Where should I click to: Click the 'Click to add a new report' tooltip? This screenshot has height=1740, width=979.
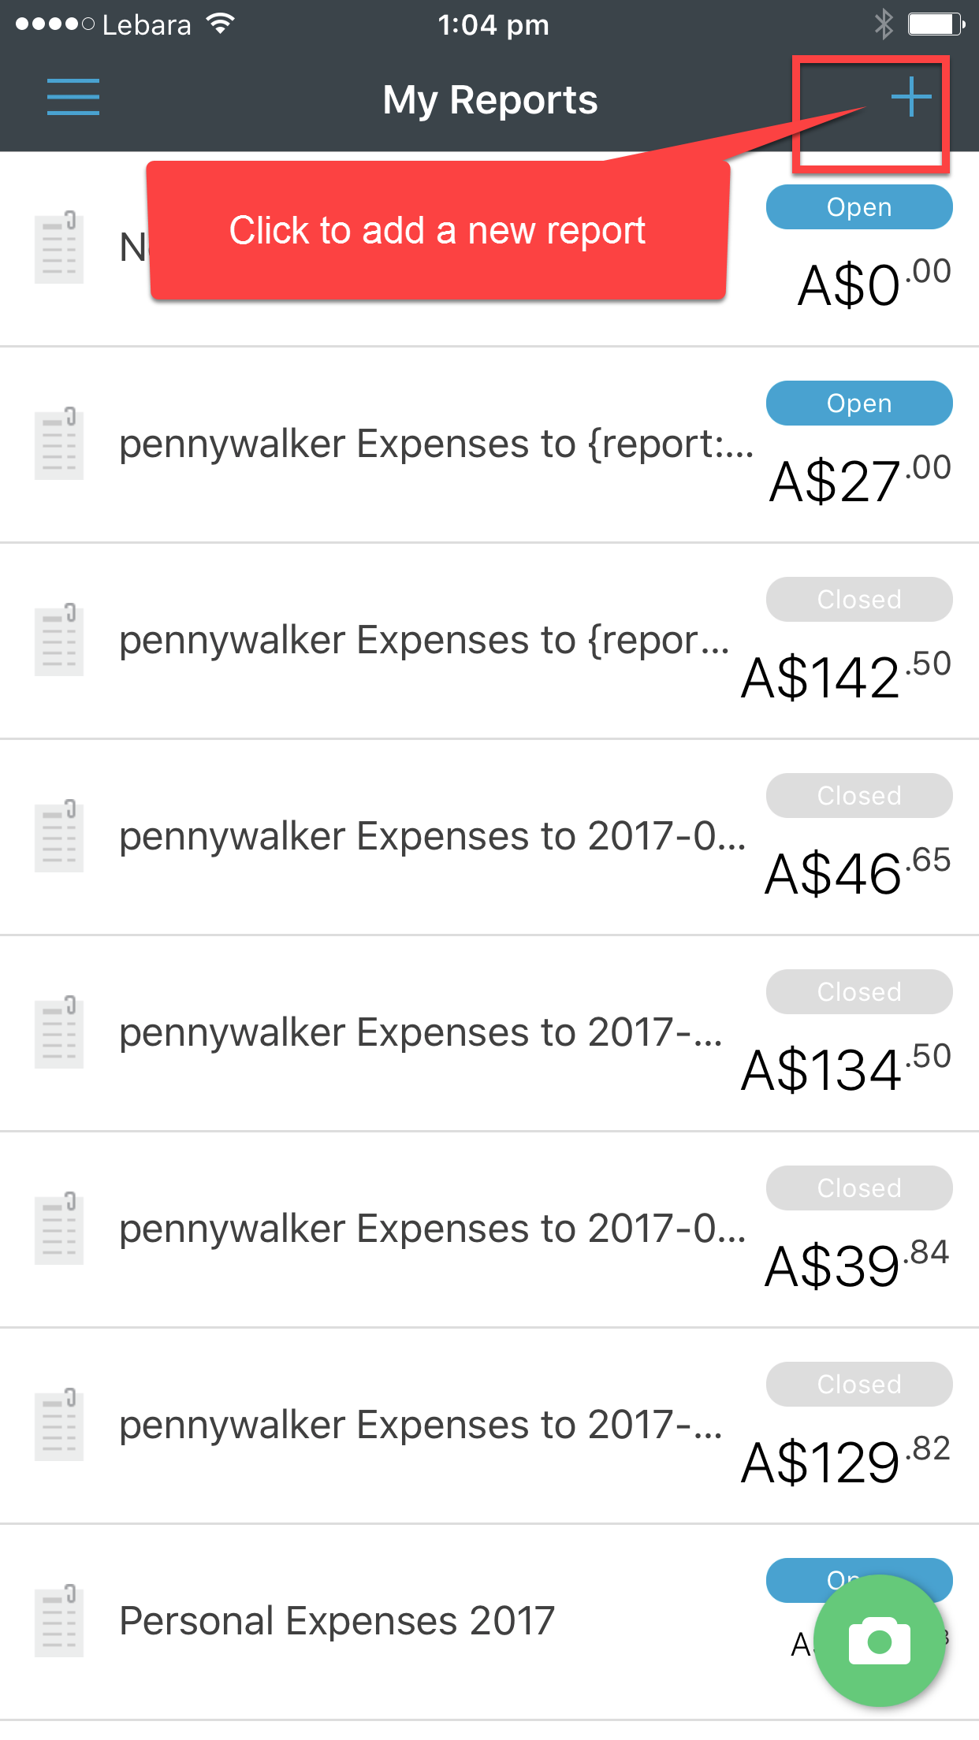437,231
